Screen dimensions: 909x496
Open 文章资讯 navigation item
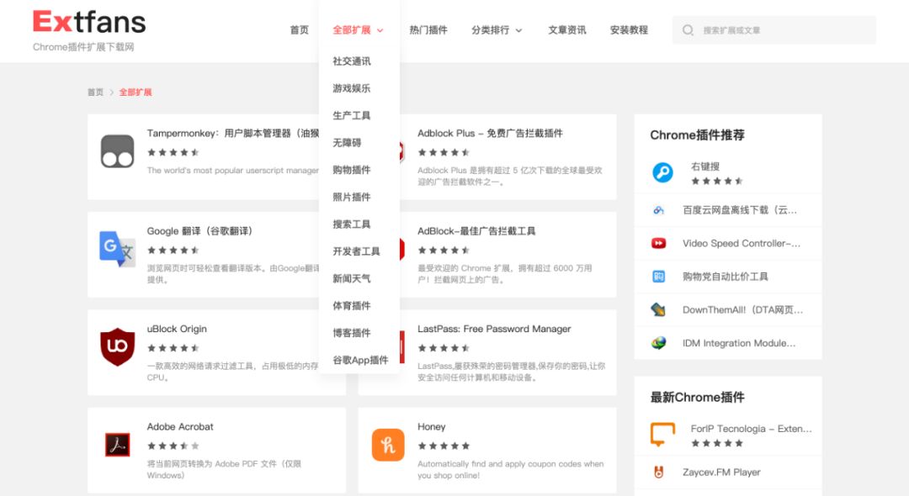tap(567, 30)
